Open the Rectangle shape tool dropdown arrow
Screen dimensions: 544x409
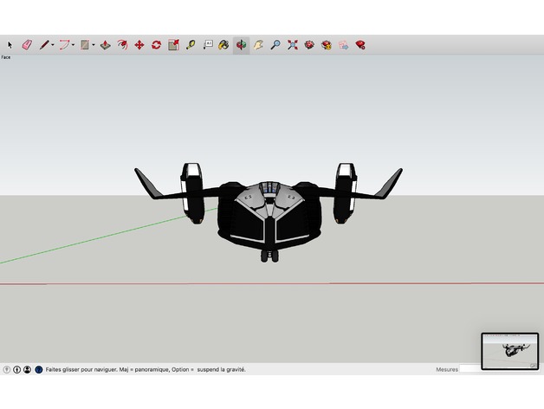pos(94,45)
